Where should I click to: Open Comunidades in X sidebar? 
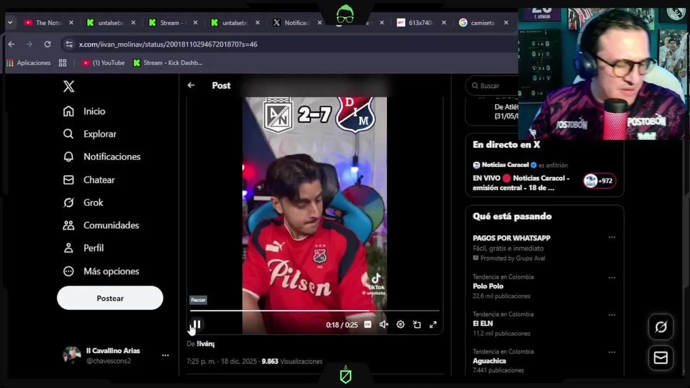pyautogui.click(x=100, y=225)
